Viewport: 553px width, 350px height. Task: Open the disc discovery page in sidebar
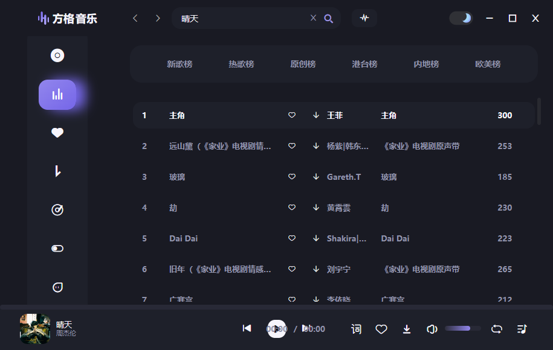[x=57, y=56]
